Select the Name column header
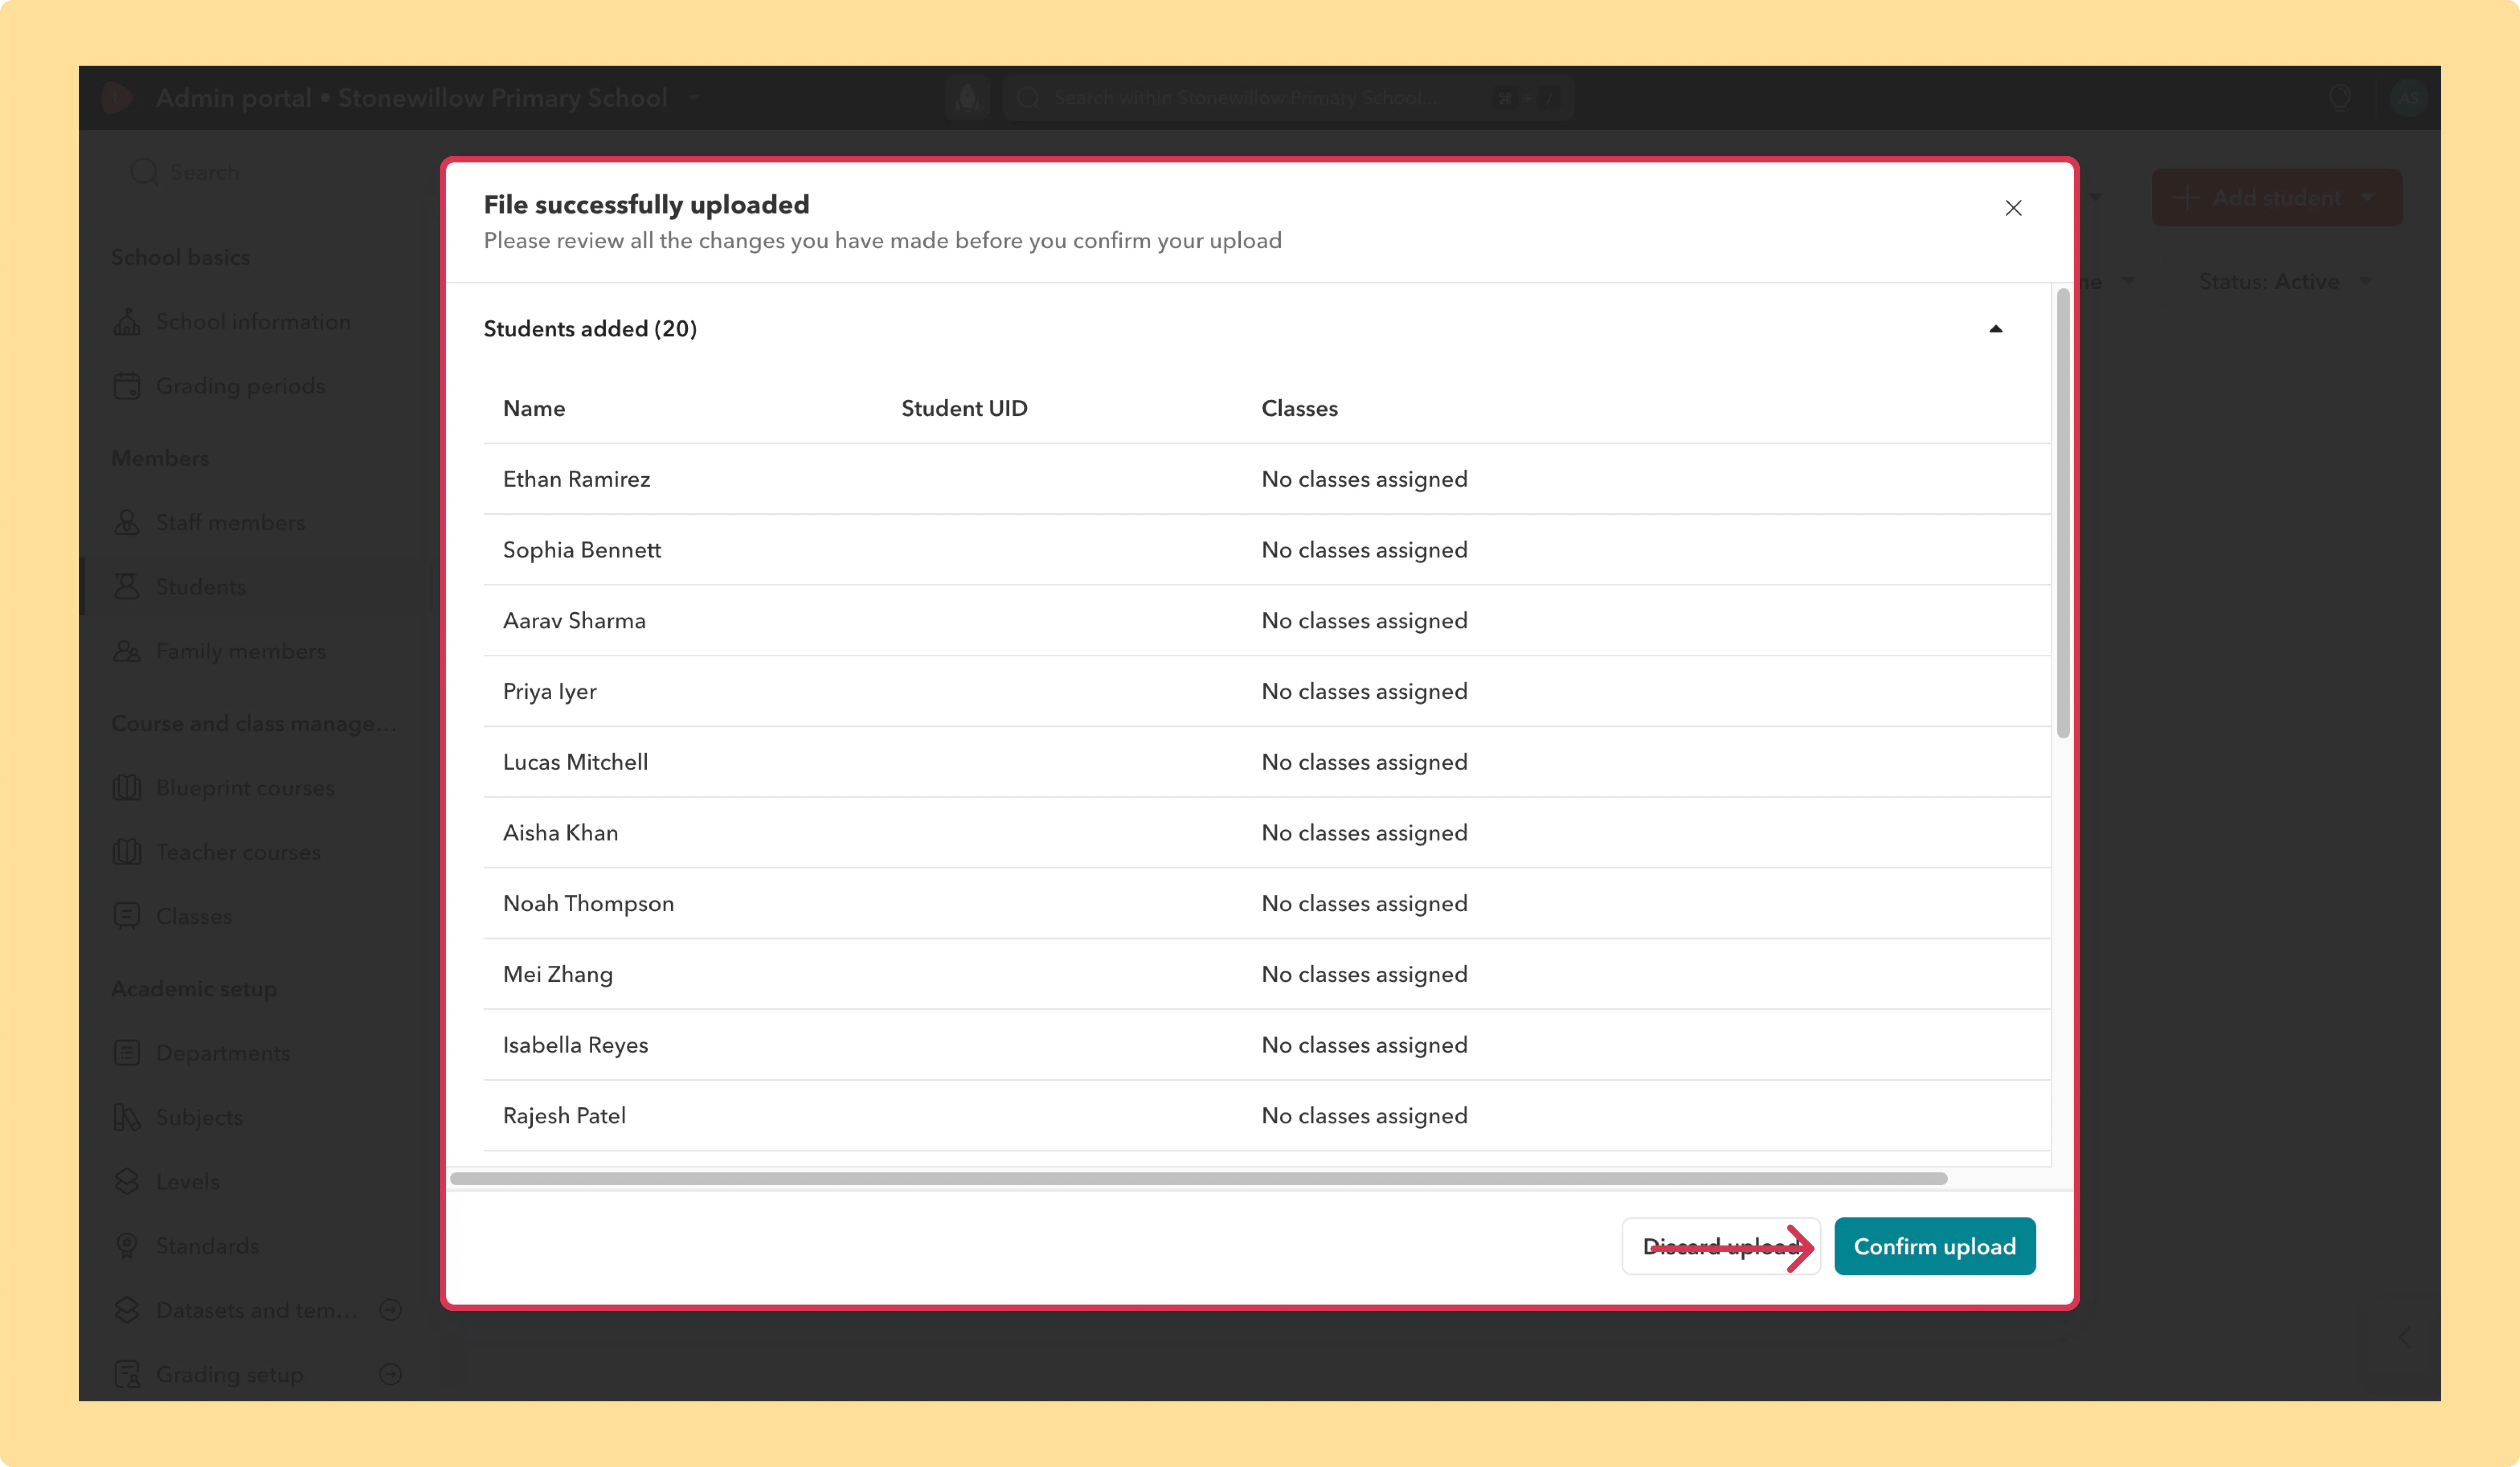 534,408
